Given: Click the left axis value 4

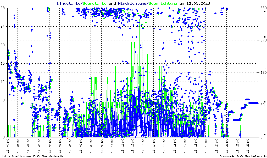Looking at the screenshot, I should coord(3,119).
